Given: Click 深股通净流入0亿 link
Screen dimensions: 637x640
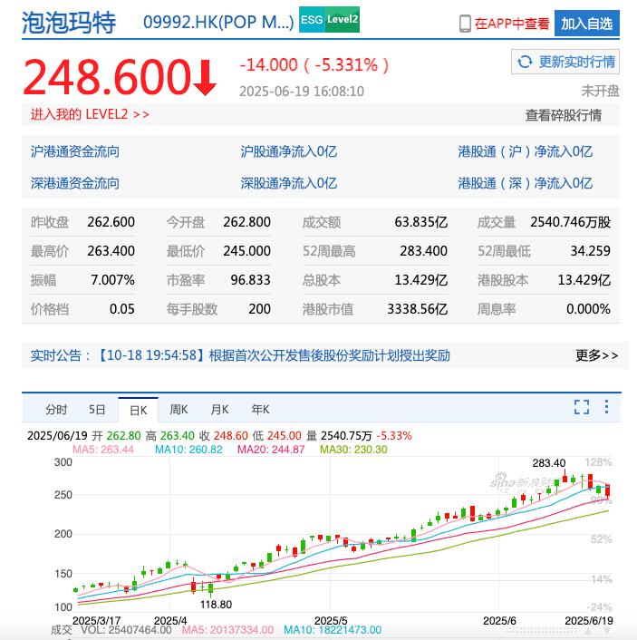Looking at the screenshot, I should coord(288,183).
